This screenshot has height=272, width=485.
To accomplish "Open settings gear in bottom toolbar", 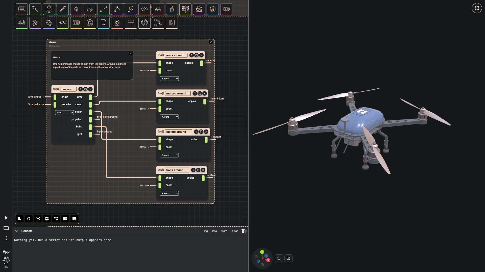I will tap(47, 219).
